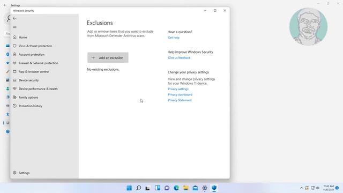Click the Exclusions heading
343x193 pixels.
100,23
